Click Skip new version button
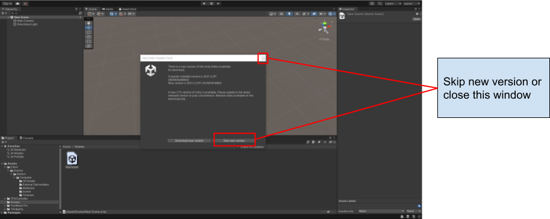 234,141
